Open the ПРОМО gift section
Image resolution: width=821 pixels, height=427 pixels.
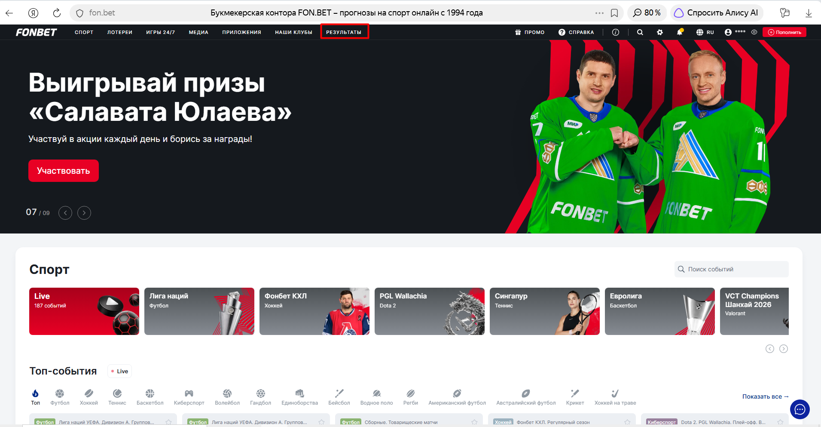(530, 32)
